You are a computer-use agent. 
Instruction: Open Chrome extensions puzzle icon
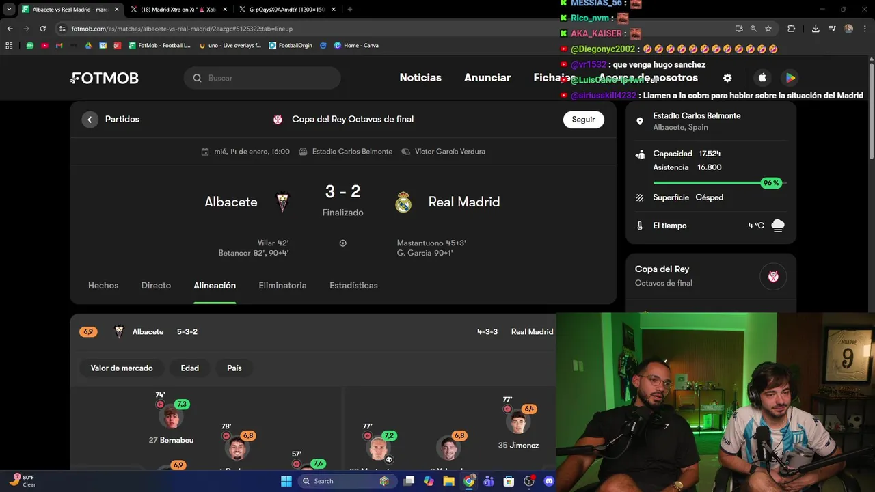click(792, 29)
